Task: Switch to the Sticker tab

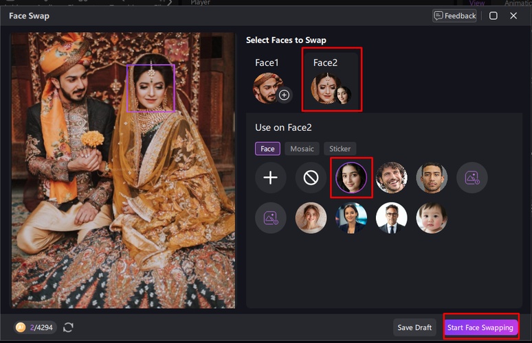Action: (340, 148)
